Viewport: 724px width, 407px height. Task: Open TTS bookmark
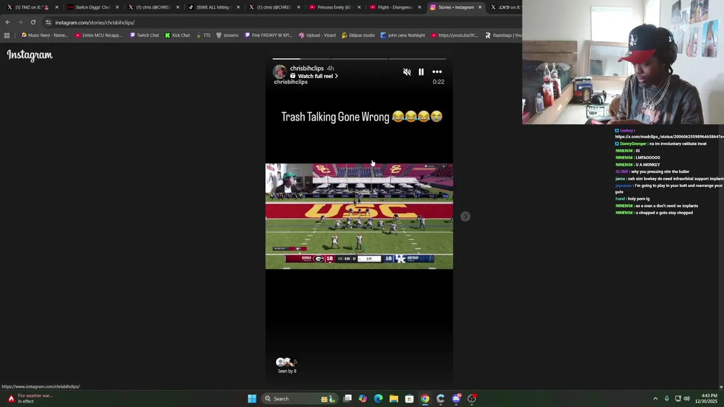pos(203,35)
